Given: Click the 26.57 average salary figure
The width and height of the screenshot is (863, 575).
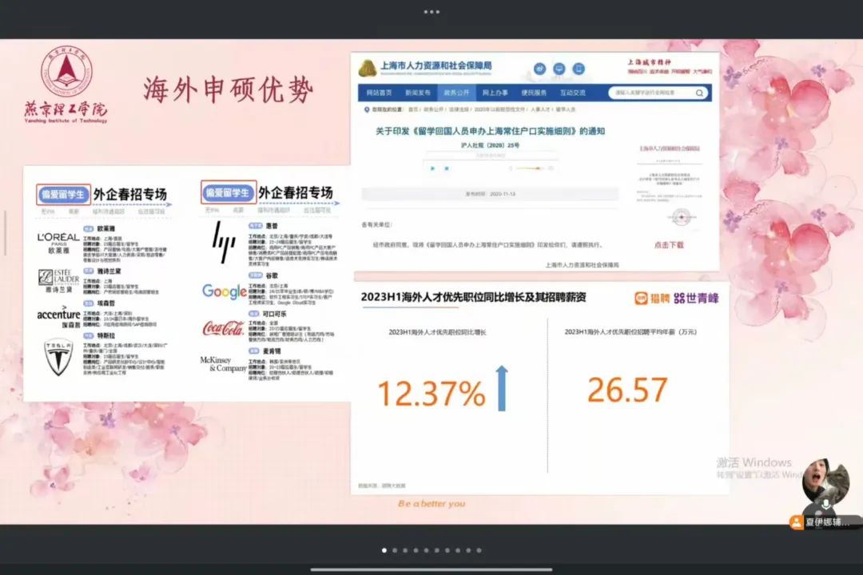Looking at the screenshot, I should [x=627, y=390].
